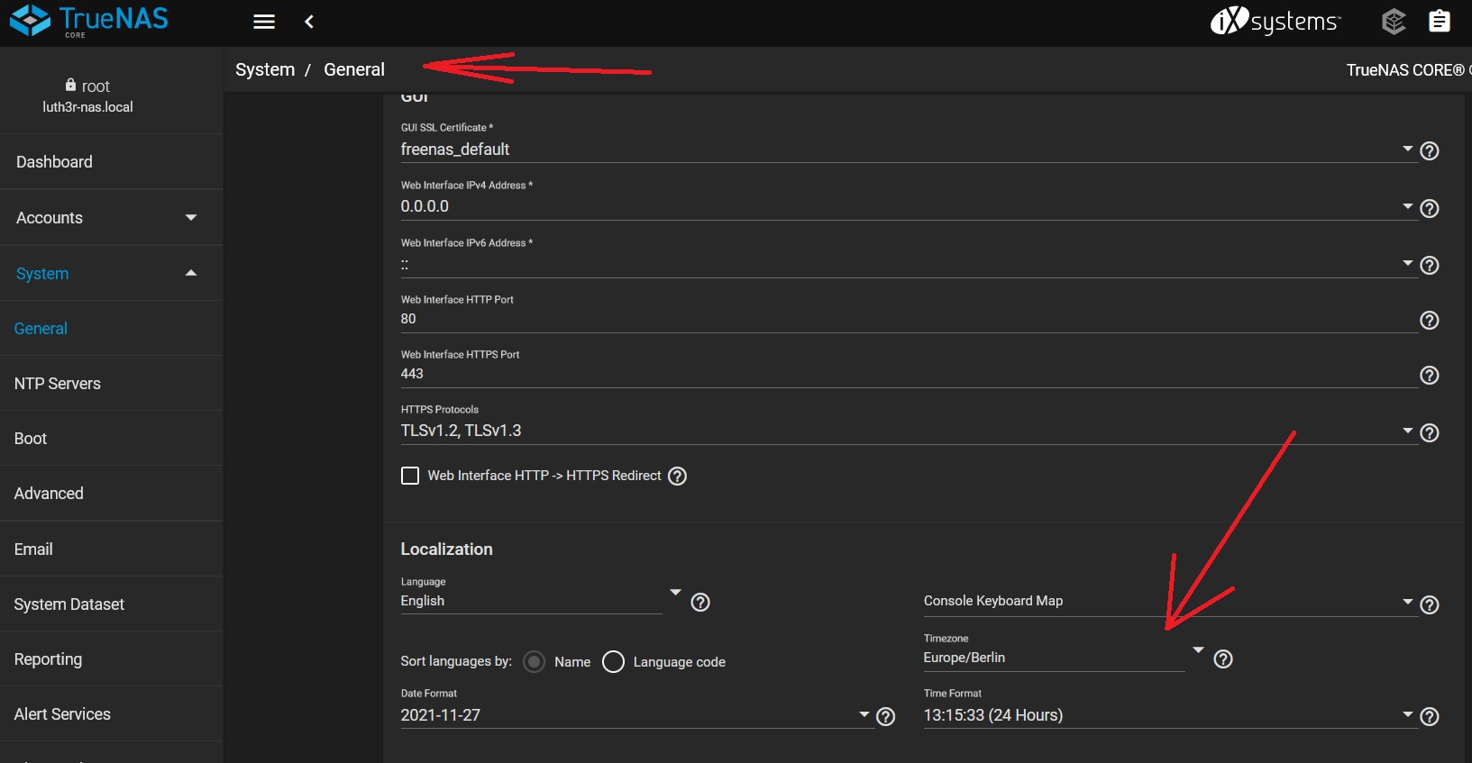
Task: Click System in the breadcrumb
Action: point(265,69)
